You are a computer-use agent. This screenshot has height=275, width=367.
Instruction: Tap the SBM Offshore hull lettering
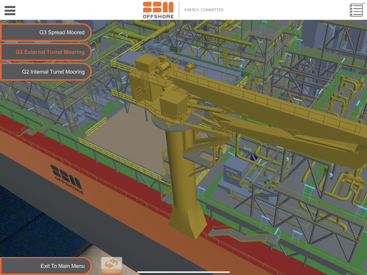68,180
